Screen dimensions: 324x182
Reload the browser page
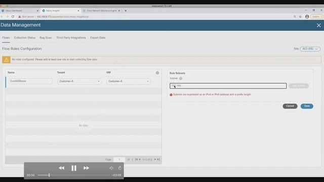[x=13, y=17]
